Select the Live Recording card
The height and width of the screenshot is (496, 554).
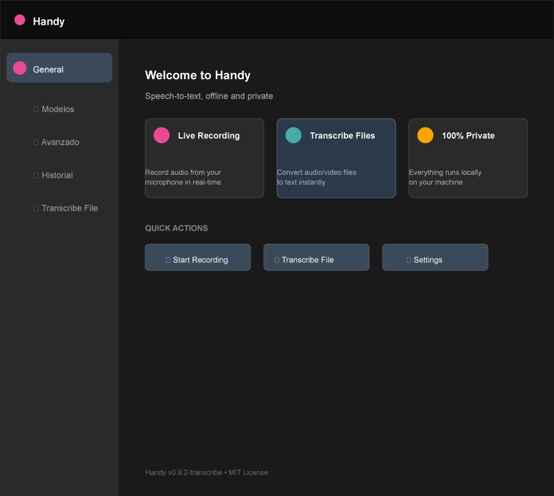(205, 158)
